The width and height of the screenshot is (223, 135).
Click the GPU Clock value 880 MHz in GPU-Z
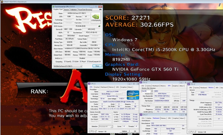tap(68, 52)
